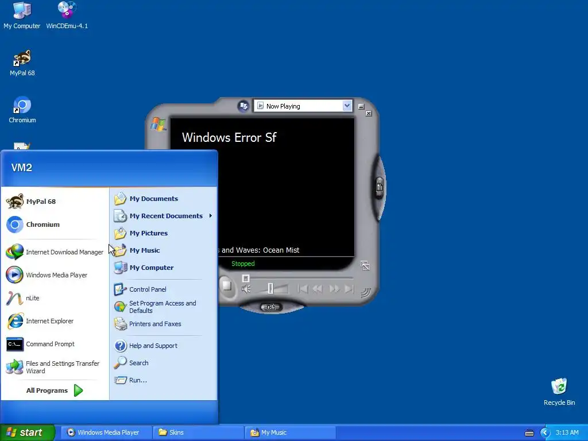Screen dimensions: 588x441
Task: Click the Fast Forward button in Media Player
Action: pyautogui.click(x=334, y=289)
